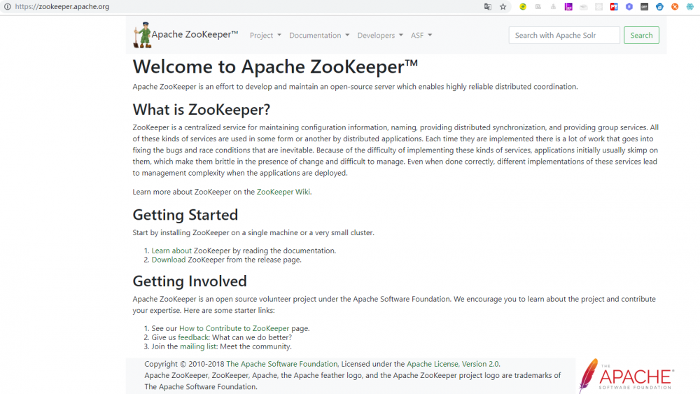Image resolution: width=700 pixels, height=394 pixels.
Task: Open the Documentation dropdown
Action: click(319, 35)
